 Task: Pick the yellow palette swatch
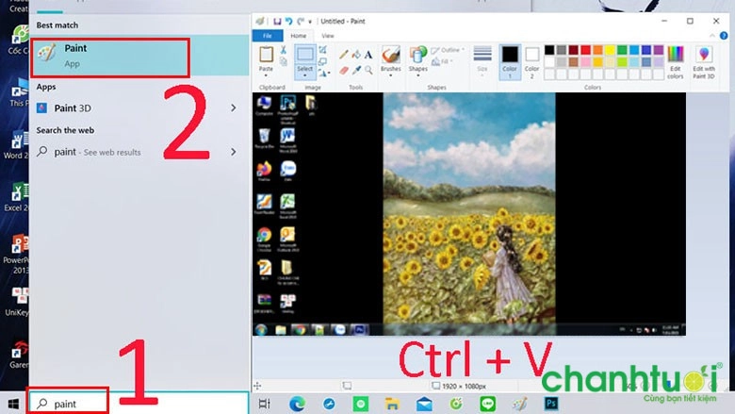click(610, 50)
